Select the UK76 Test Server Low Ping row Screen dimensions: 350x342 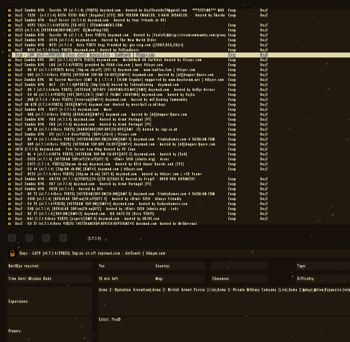coord(179,149)
